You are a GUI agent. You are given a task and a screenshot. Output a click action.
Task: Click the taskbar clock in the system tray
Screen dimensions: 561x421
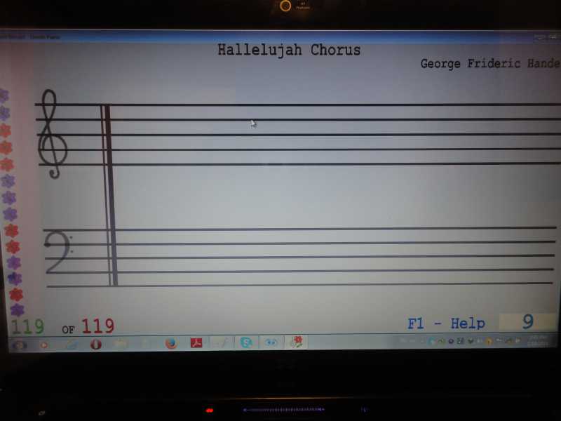[537, 340]
